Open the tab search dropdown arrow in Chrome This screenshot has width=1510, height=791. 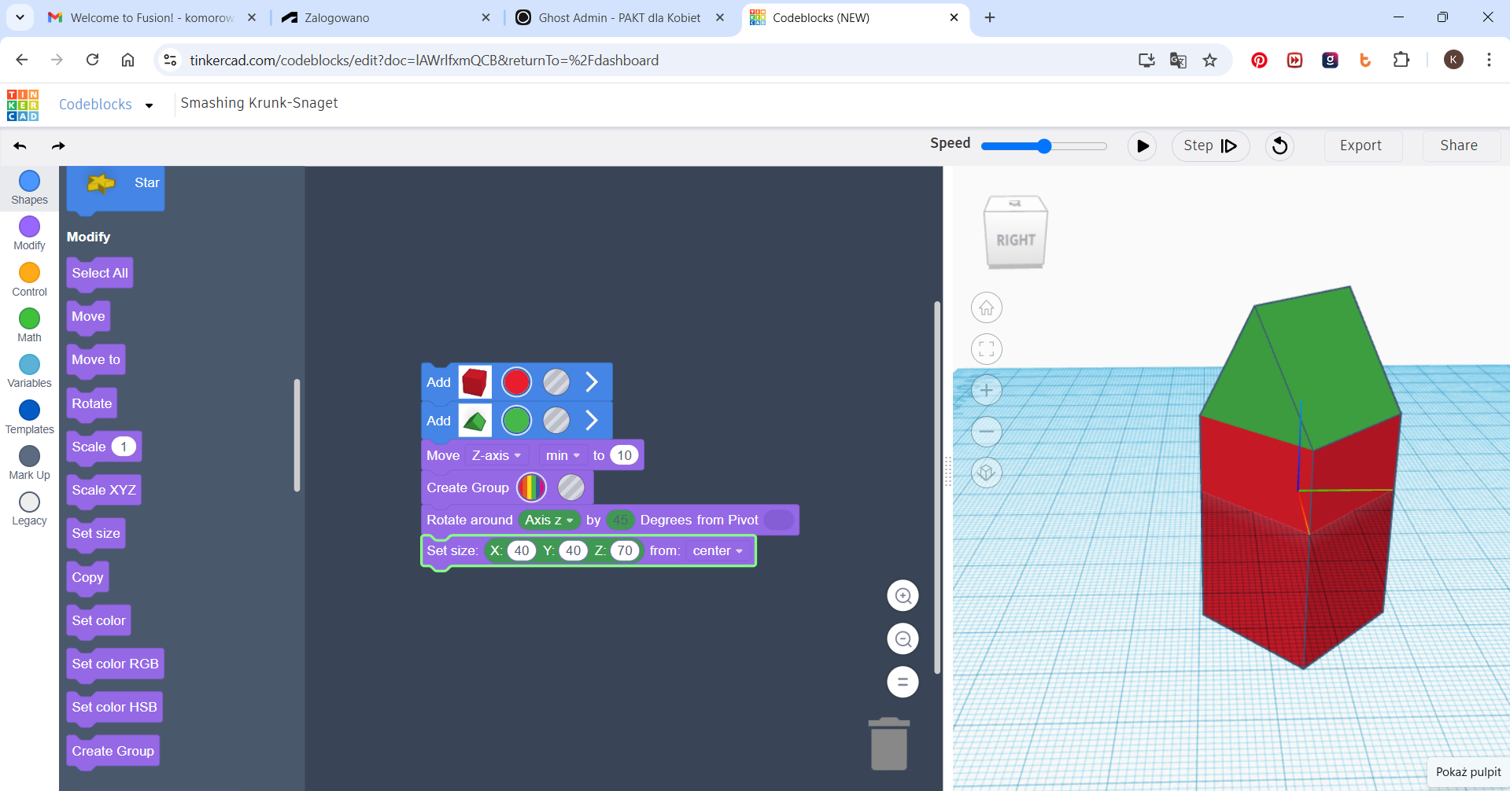click(20, 17)
